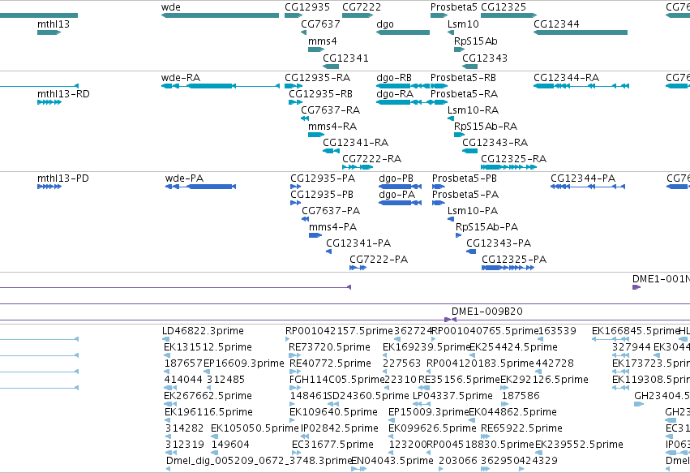The width and height of the screenshot is (690, 473).
Task: Click the CG7637-RA transcript label
Action: point(331,110)
